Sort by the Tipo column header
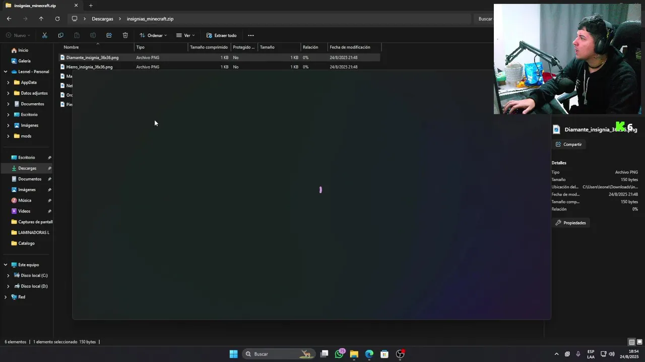 [161, 47]
